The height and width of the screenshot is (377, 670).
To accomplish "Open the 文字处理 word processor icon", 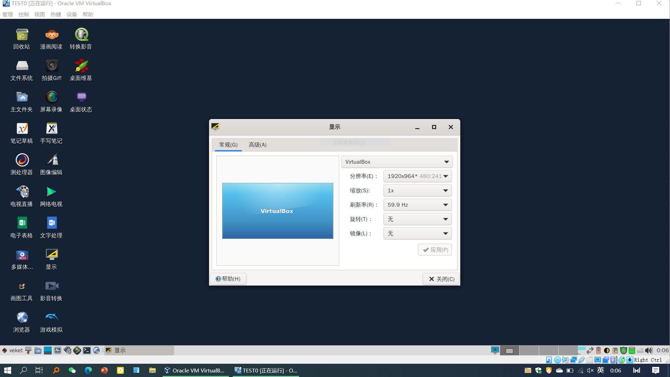I will tap(51, 228).
